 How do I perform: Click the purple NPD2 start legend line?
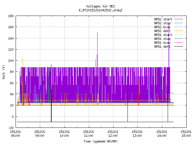click(178, 19)
